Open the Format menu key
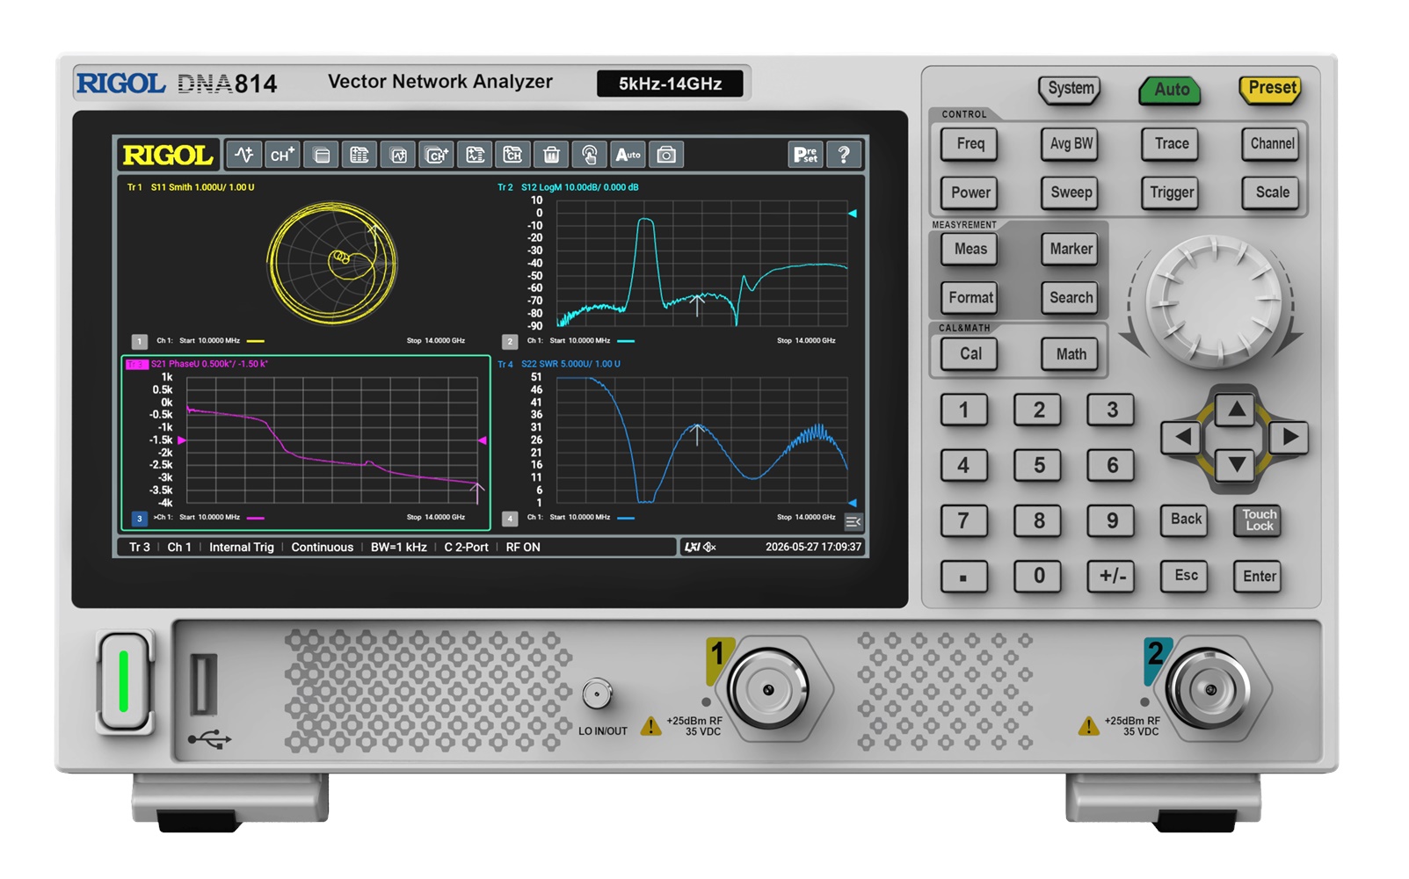The image size is (1409, 879). (970, 298)
